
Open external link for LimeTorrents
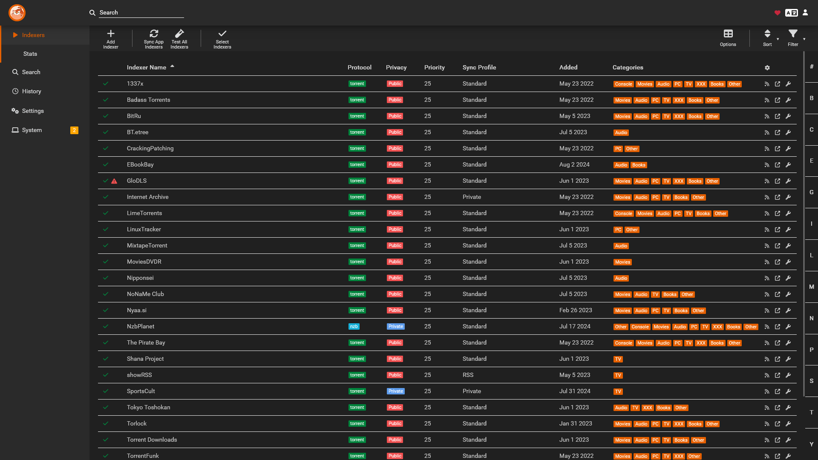778,213
